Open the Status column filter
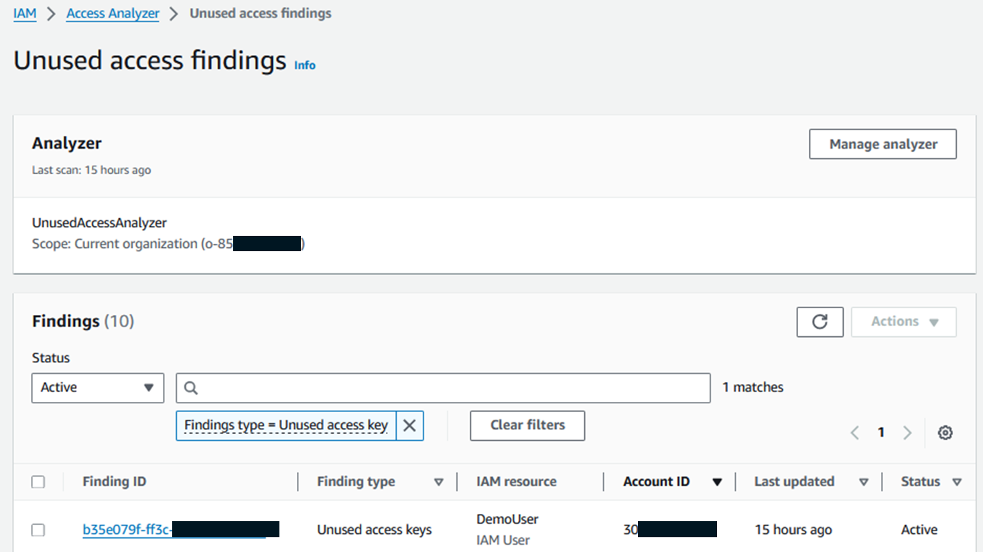Viewport: 983px width, 552px height. pyautogui.click(x=958, y=482)
